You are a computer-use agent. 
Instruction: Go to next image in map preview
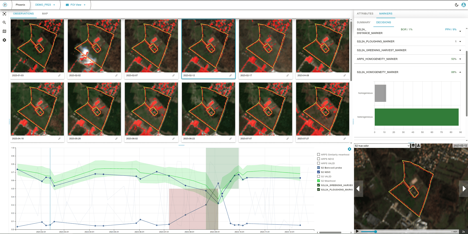tap(464, 189)
